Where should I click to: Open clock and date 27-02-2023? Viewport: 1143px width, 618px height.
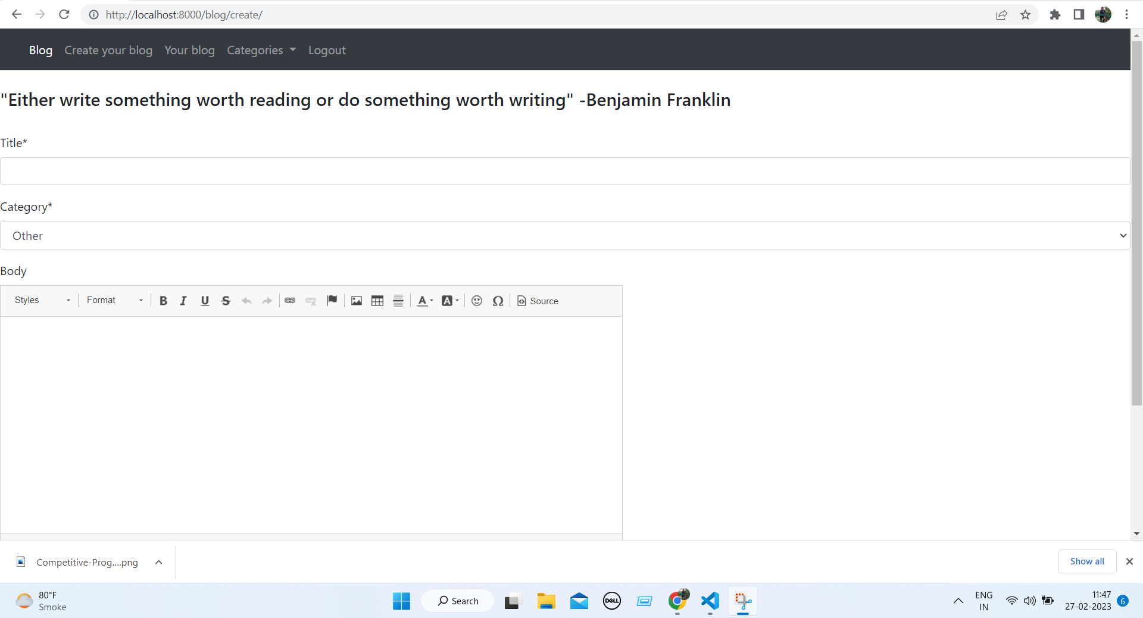[1088, 601]
